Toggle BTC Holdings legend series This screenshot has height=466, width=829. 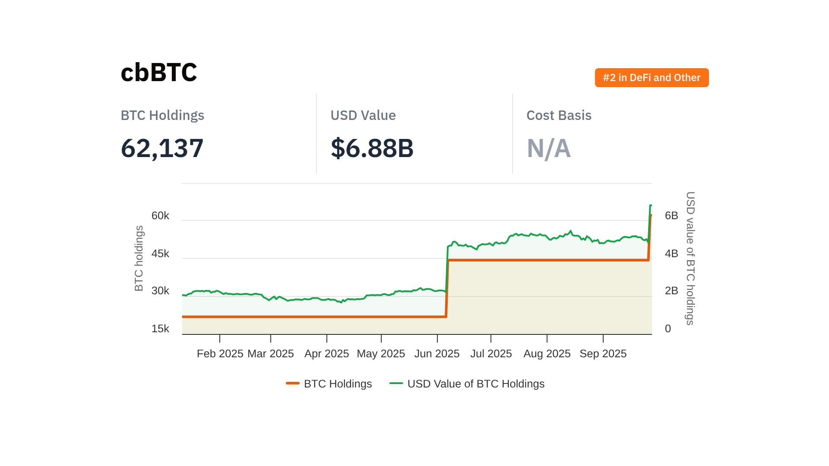(338, 384)
